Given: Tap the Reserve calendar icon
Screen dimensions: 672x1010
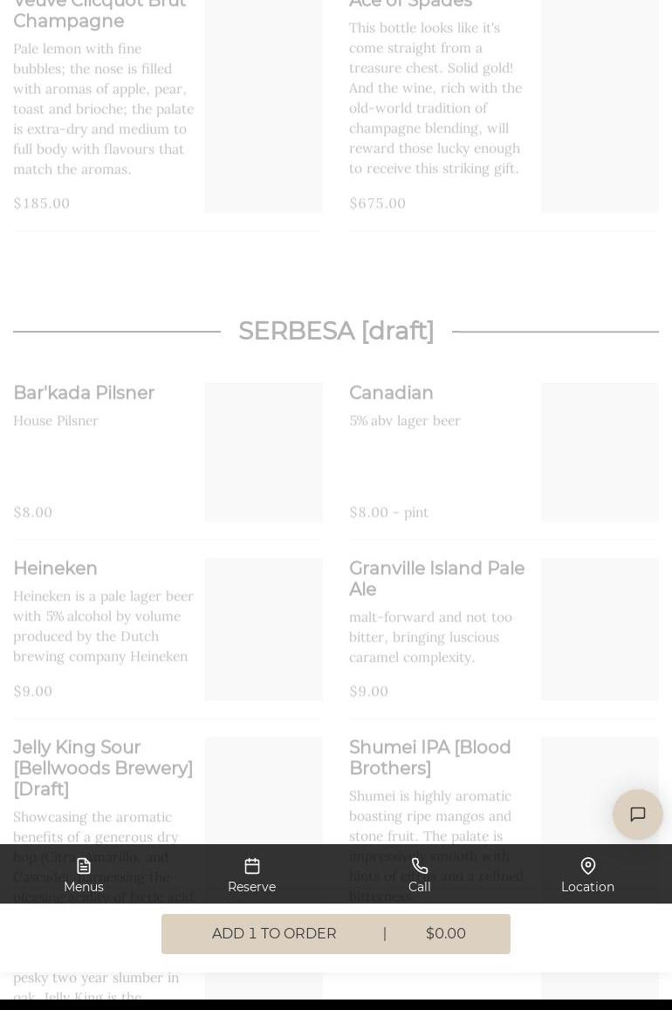Looking at the screenshot, I should pyautogui.click(x=252, y=866).
